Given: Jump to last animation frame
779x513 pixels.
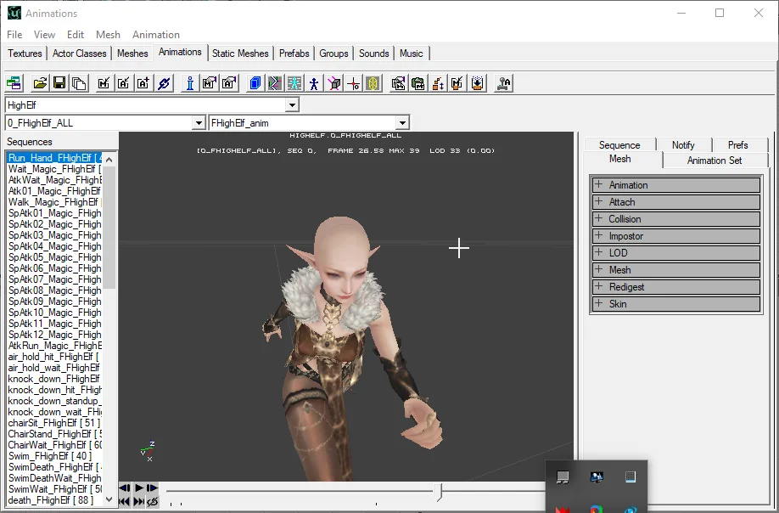Looking at the screenshot, I should click(x=139, y=501).
